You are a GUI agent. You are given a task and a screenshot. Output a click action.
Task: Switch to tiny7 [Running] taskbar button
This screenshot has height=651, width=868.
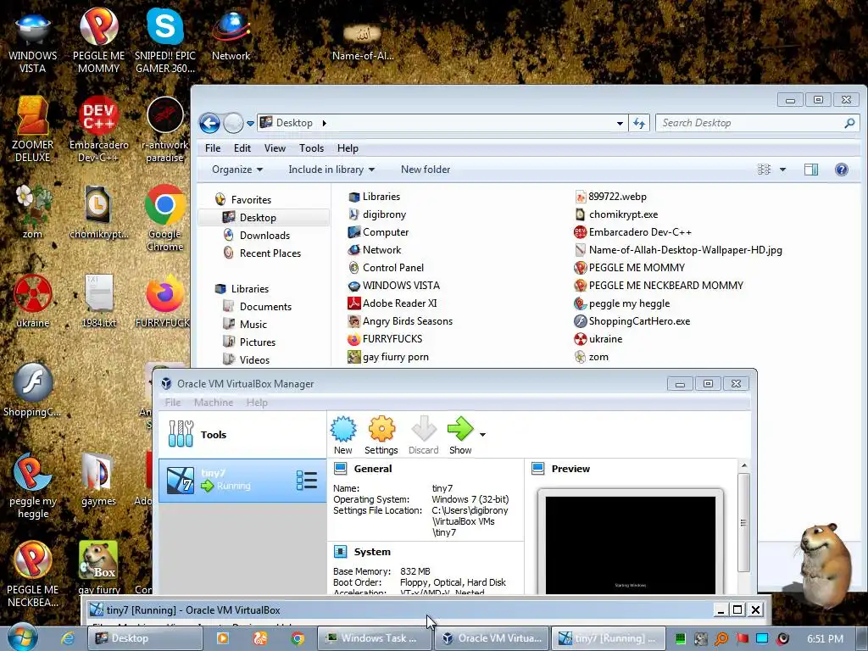tap(607, 638)
